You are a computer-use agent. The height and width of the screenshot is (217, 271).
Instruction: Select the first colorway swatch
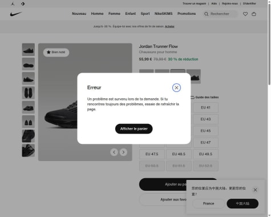(x=147, y=71)
